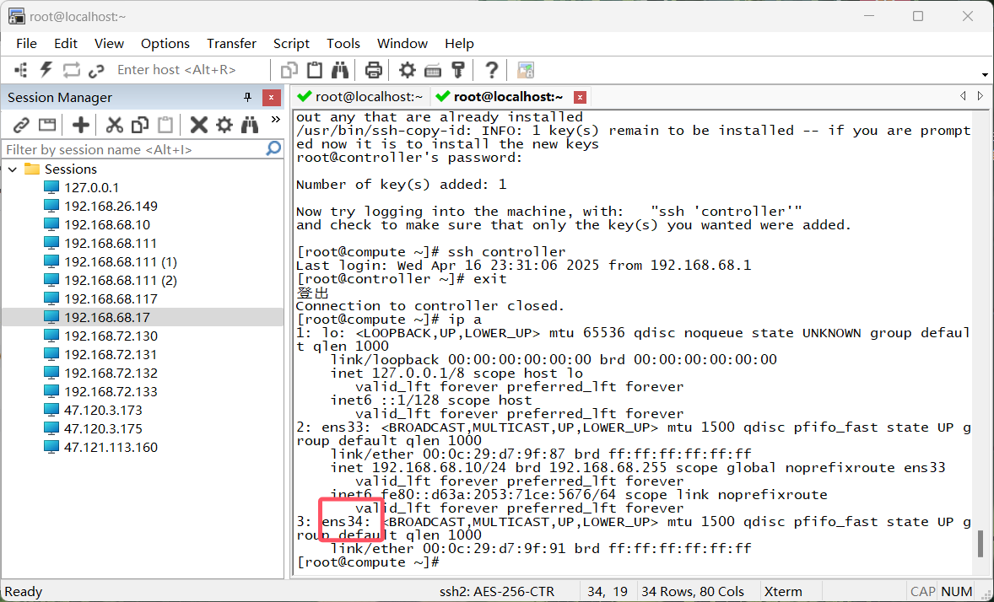Open the toolbar options dropdown arrow at far right
994x602 pixels.
click(x=985, y=76)
